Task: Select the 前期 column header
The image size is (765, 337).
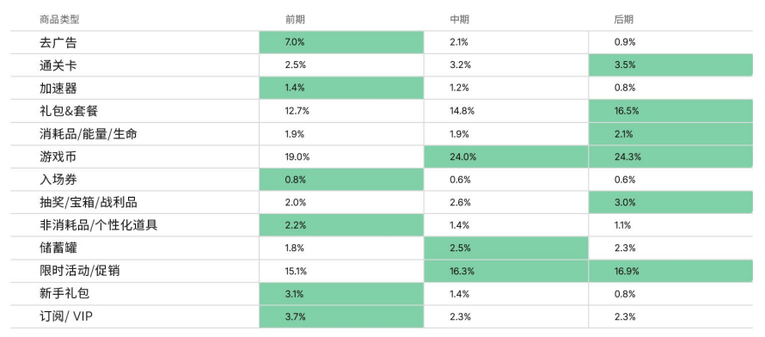Action: pos(295,20)
